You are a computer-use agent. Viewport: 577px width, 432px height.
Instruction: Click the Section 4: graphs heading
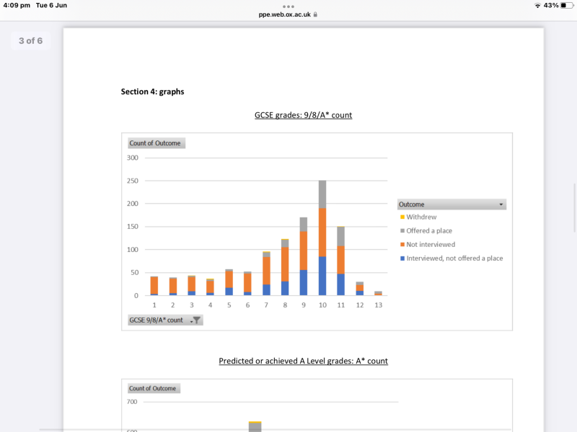click(x=152, y=91)
